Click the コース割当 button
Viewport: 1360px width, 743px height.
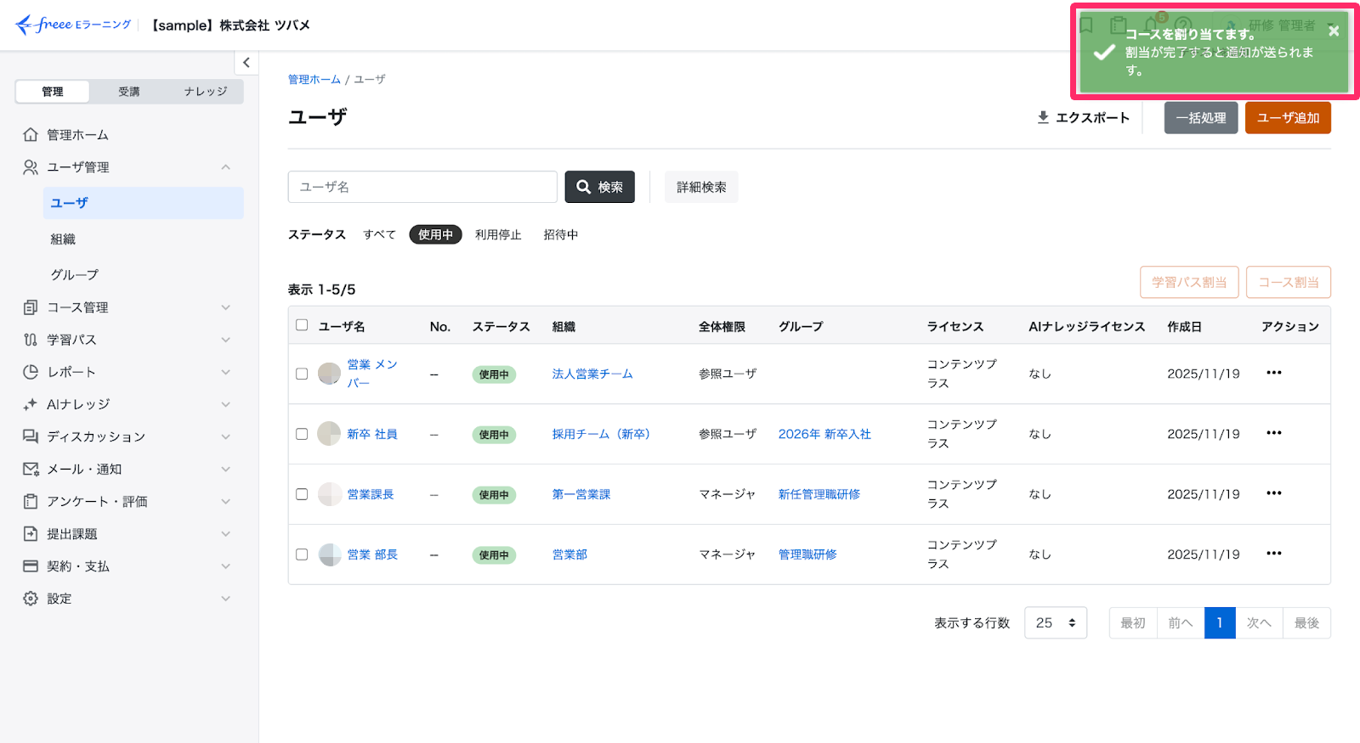click(1289, 283)
